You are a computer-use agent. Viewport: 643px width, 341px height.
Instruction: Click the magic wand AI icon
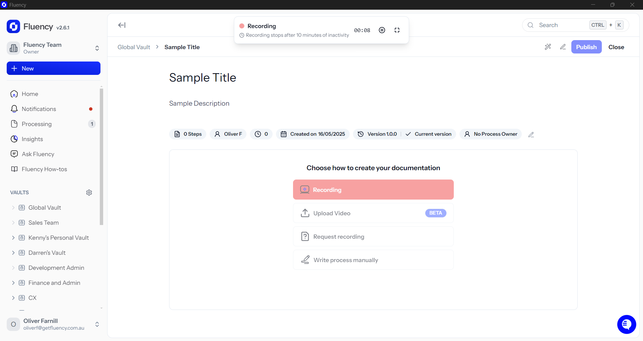click(548, 47)
